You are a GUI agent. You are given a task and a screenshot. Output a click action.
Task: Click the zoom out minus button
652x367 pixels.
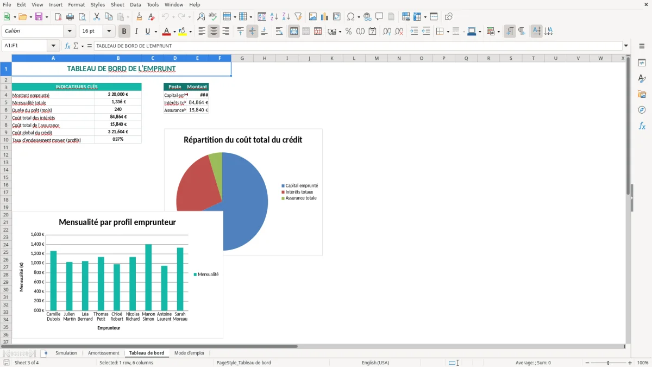coord(587,363)
